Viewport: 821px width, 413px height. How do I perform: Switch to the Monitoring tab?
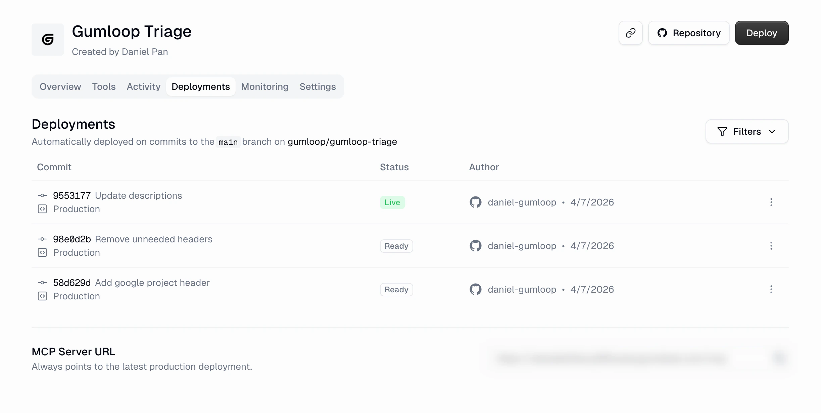(x=264, y=86)
